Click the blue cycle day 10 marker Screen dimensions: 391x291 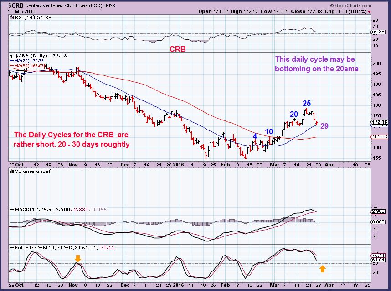pos(269,131)
